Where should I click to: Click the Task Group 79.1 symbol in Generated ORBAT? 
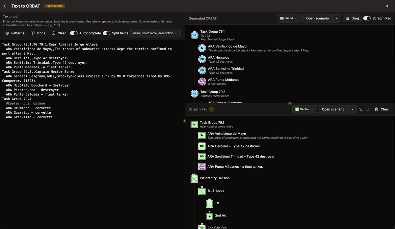pos(195,35)
